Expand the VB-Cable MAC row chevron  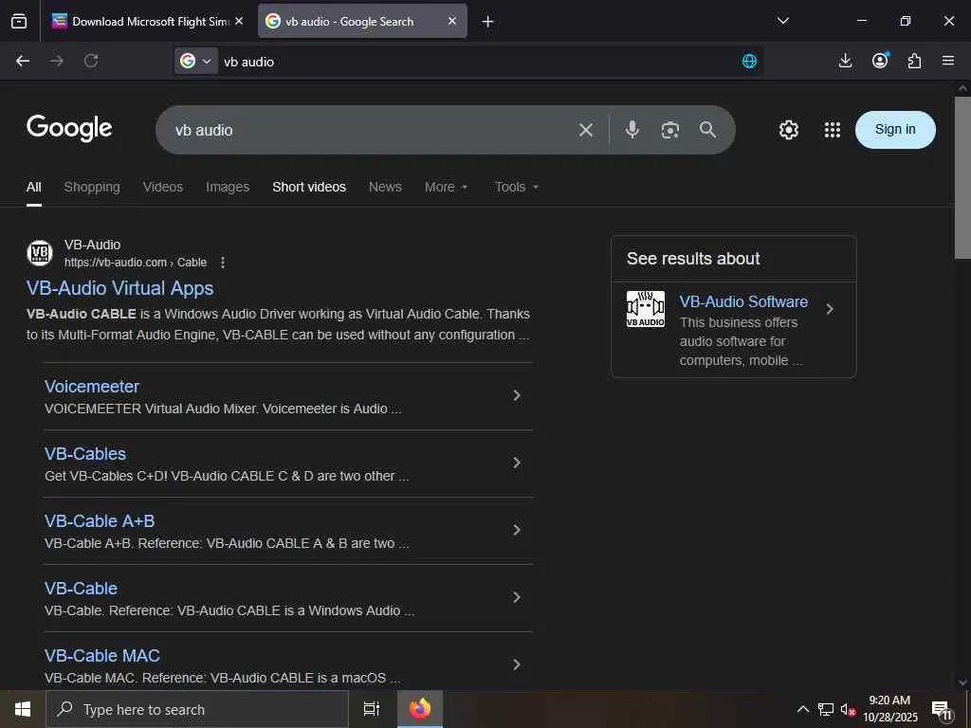tap(517, 664)
